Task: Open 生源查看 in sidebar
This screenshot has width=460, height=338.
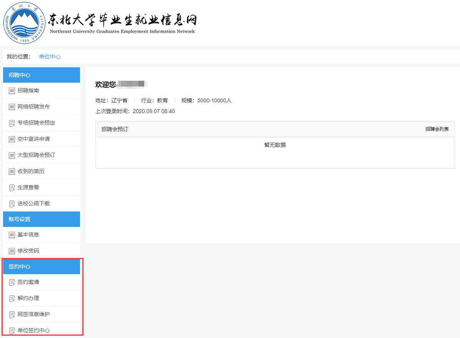Action: (42, 188)
